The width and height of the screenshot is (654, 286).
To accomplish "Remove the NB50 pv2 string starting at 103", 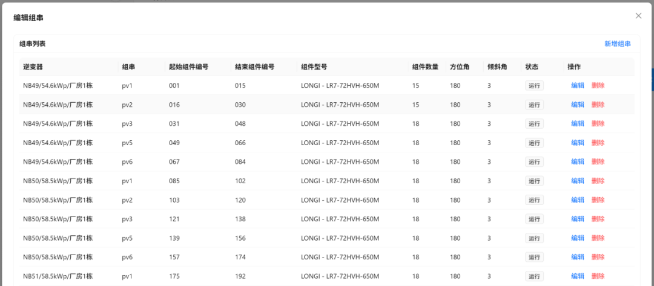I will (x=598, y=200).
